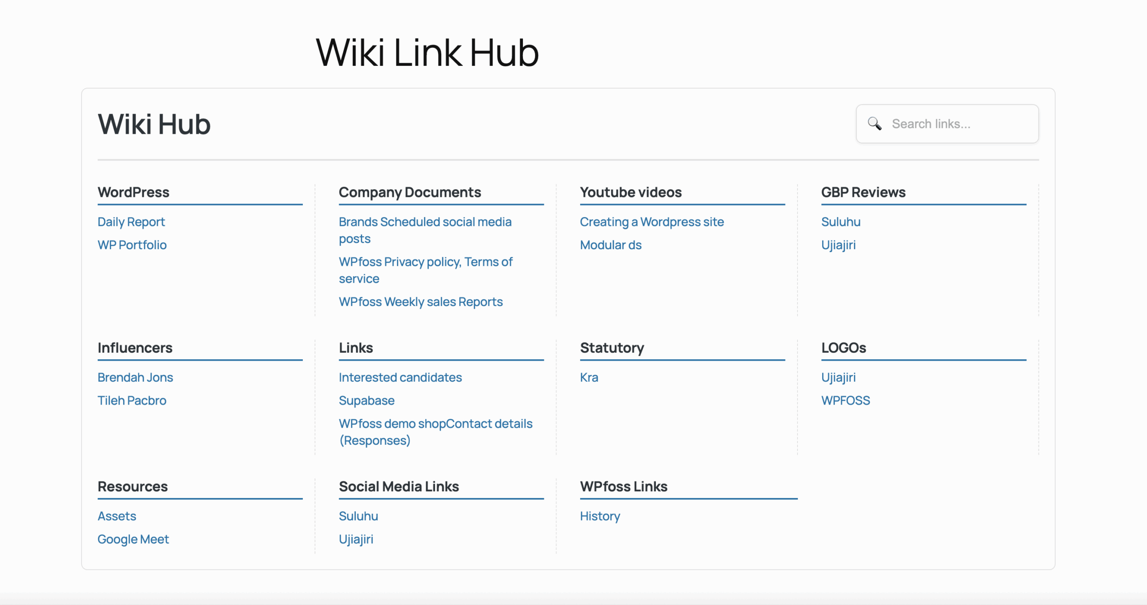The image size is (1147, 605).
Task: Open the WPFOSS logo link
Action: [x=845, y=400]
